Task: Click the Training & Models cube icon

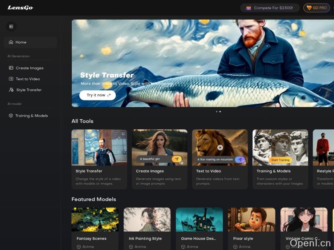Action: click(11, 116)
